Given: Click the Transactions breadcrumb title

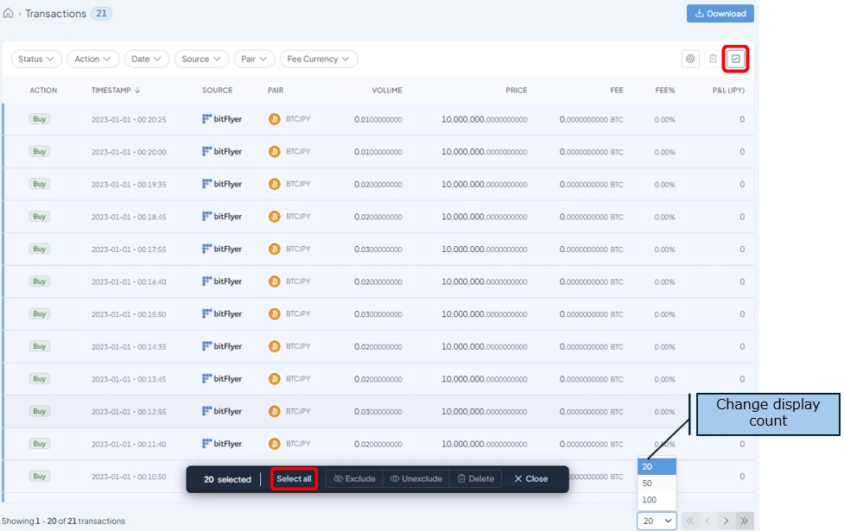Looking at the screenshot, I should click(55, 14).
